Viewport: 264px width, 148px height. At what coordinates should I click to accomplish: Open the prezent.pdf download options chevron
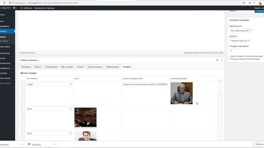[22, 144]
